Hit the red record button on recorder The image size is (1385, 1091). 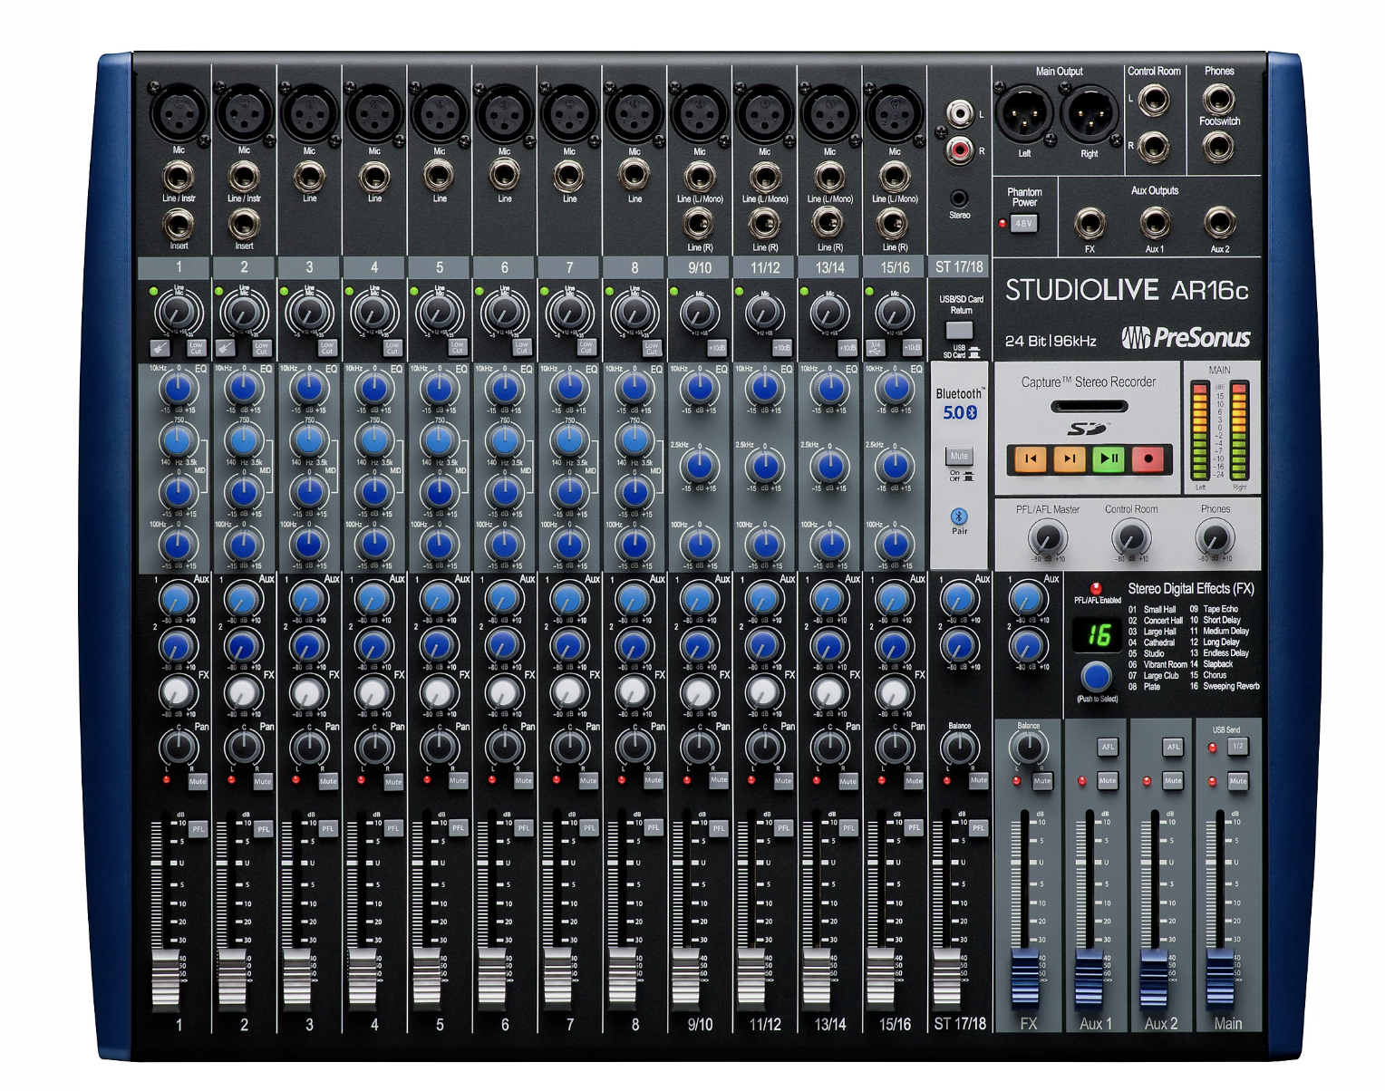tap(1148, 459)
